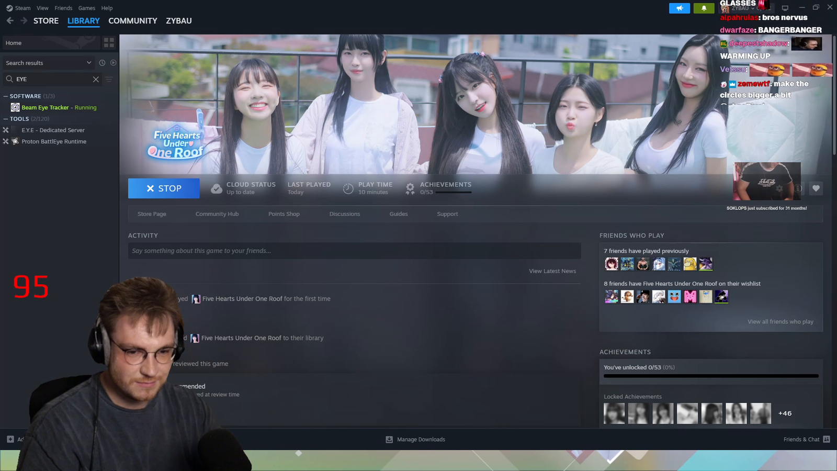The image size is (837, 471).
Task: Open the Guides tab
Action: click(x=399, y=214)
